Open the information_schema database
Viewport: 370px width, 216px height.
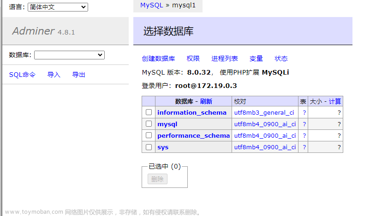pyautogui.click(x=192, y=112)
